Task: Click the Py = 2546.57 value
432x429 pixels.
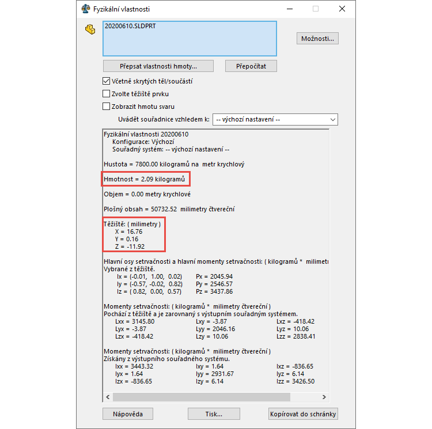Action: coord(214,284)
